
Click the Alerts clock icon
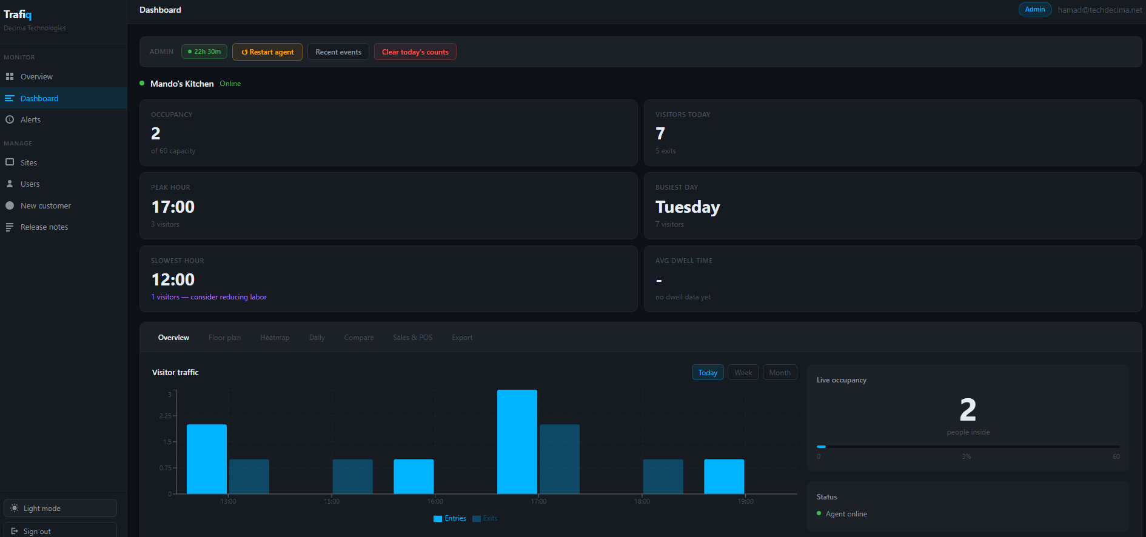click(x=10, y=119)
